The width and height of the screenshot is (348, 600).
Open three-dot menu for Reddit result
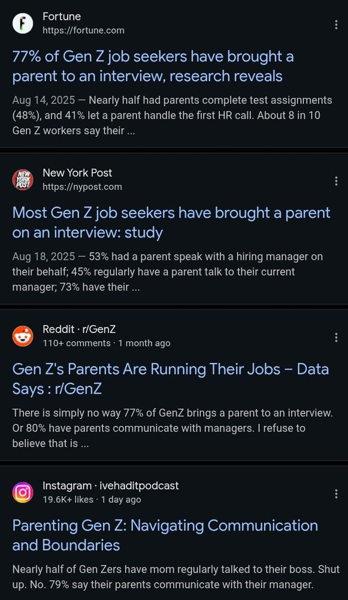point(336,337)
